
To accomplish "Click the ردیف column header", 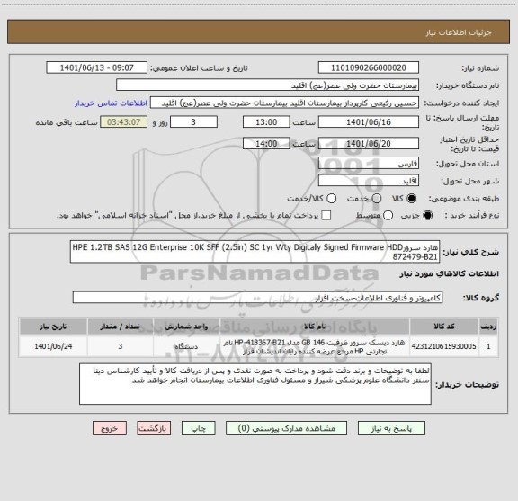I will click(x=488, y=327).
